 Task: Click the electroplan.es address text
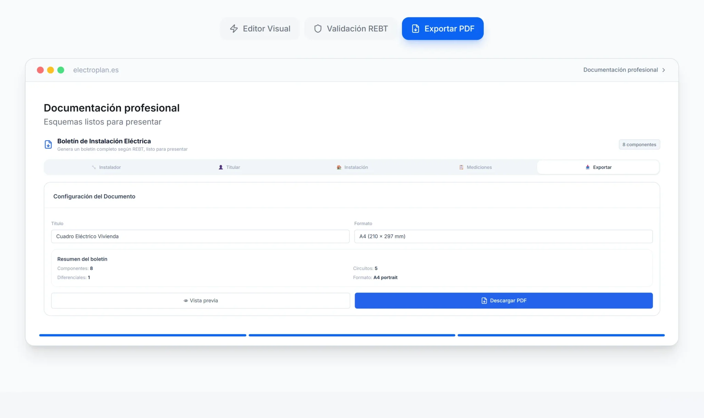96,70
